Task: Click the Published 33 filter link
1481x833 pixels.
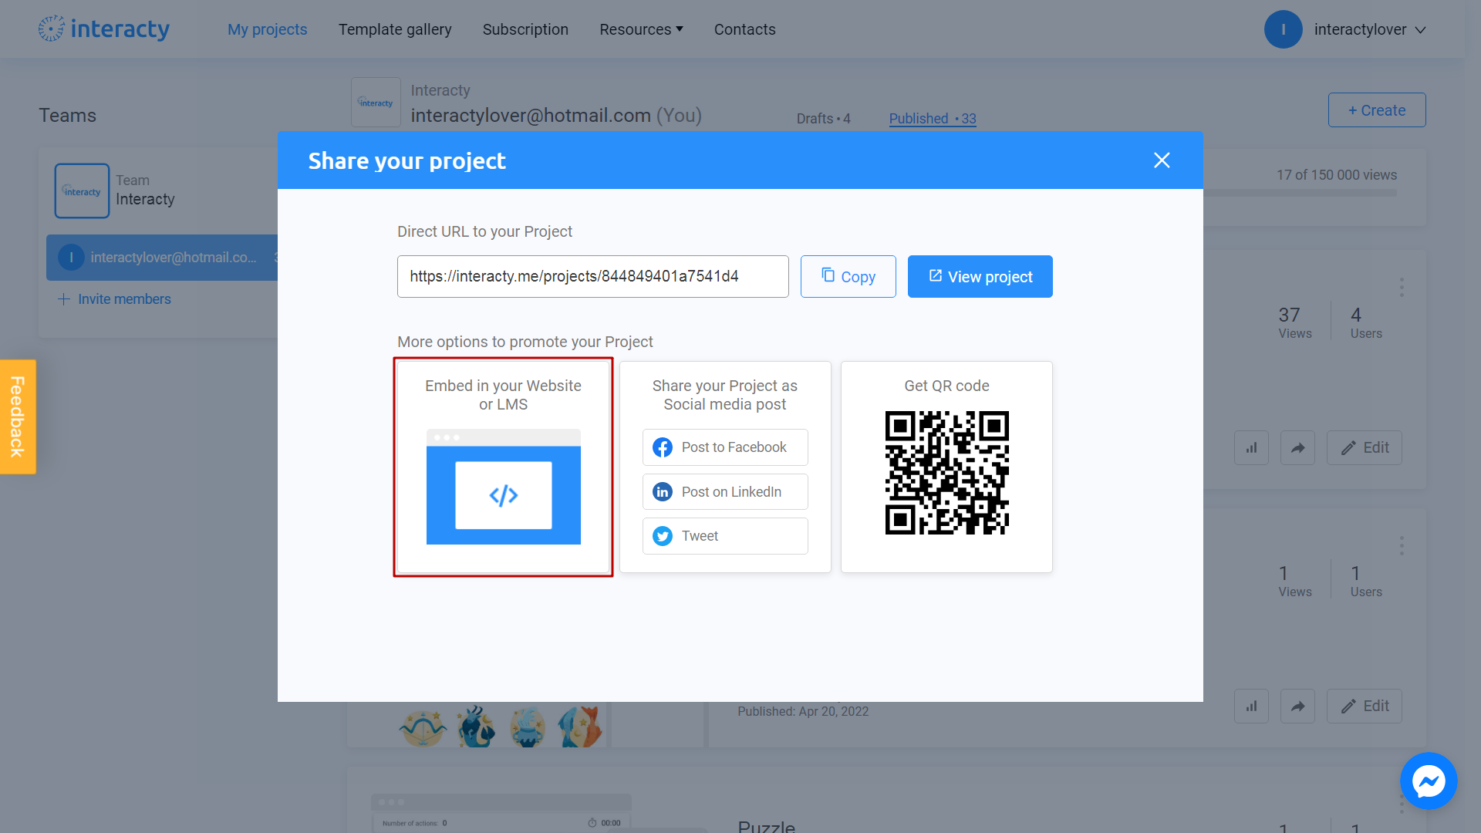Action: [932, 119]
